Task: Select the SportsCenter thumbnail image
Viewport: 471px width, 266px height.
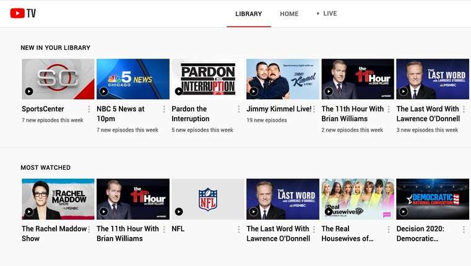Action: [58, 79]
